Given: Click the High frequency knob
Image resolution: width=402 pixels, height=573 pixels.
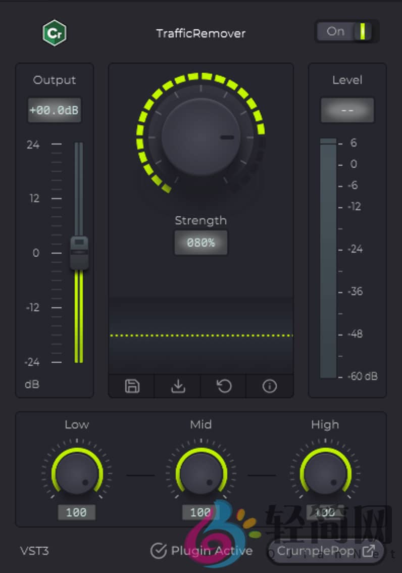Looking at the screenshot, I should [x=325, y=474].
